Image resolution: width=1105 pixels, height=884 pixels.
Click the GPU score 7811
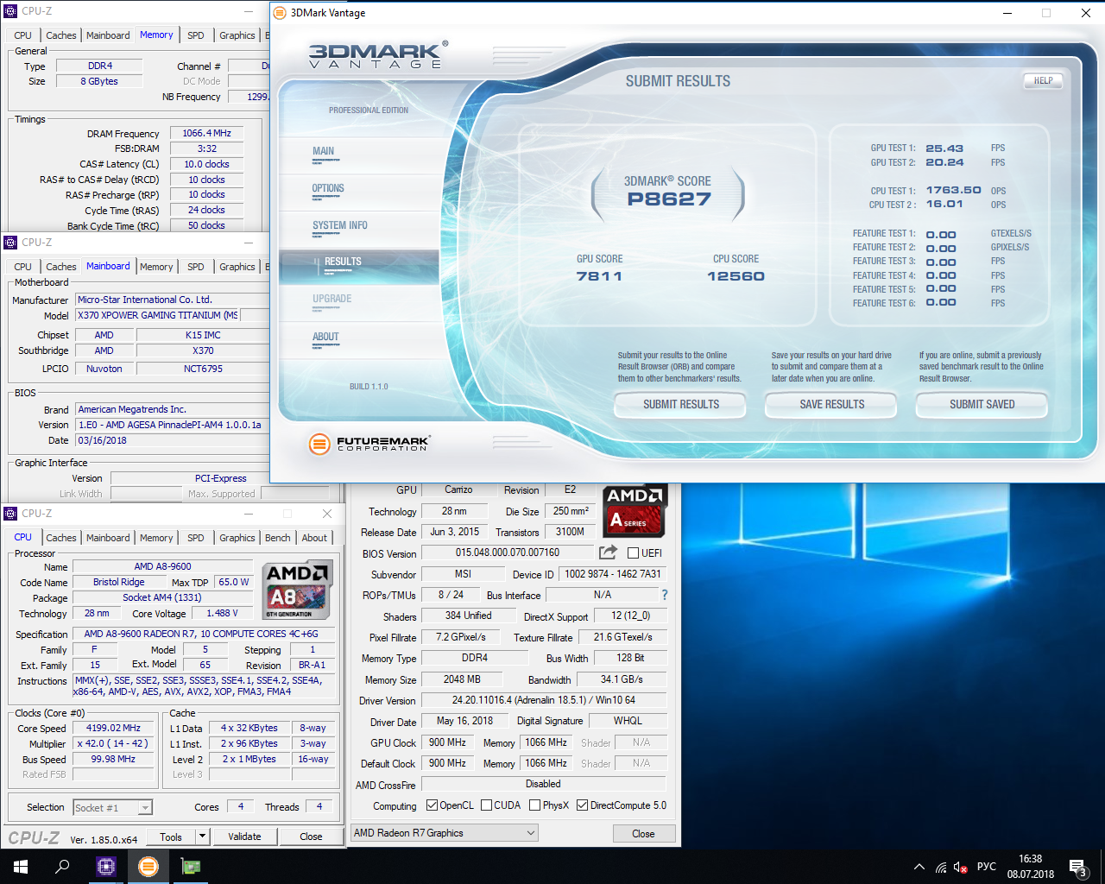click(599, 276)
